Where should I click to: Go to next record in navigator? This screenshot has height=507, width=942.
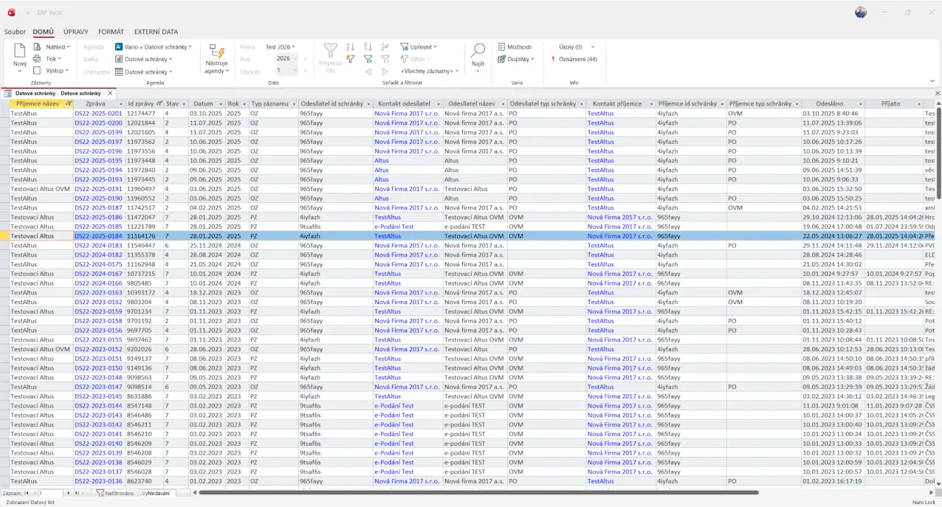coord(69,492)
